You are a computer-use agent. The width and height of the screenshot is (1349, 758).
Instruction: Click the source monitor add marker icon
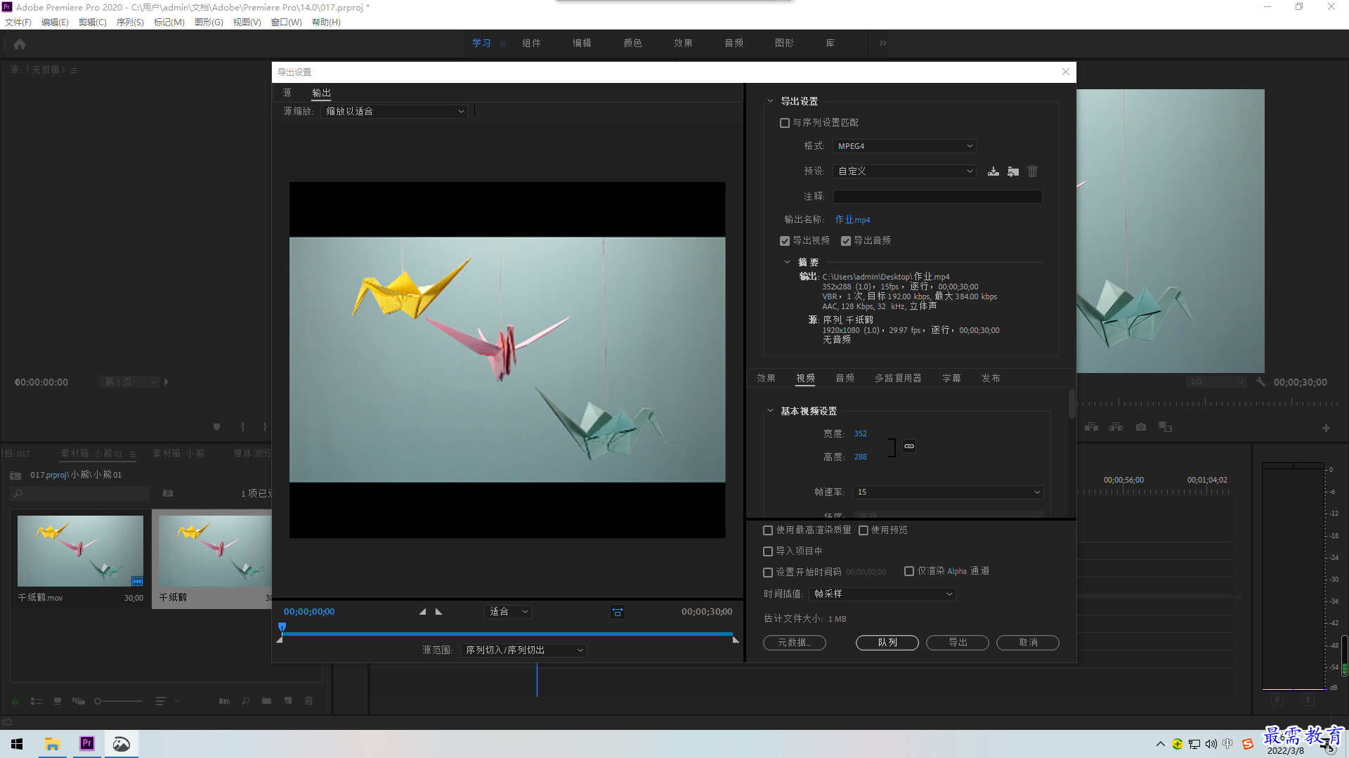(x=216, y=427)
